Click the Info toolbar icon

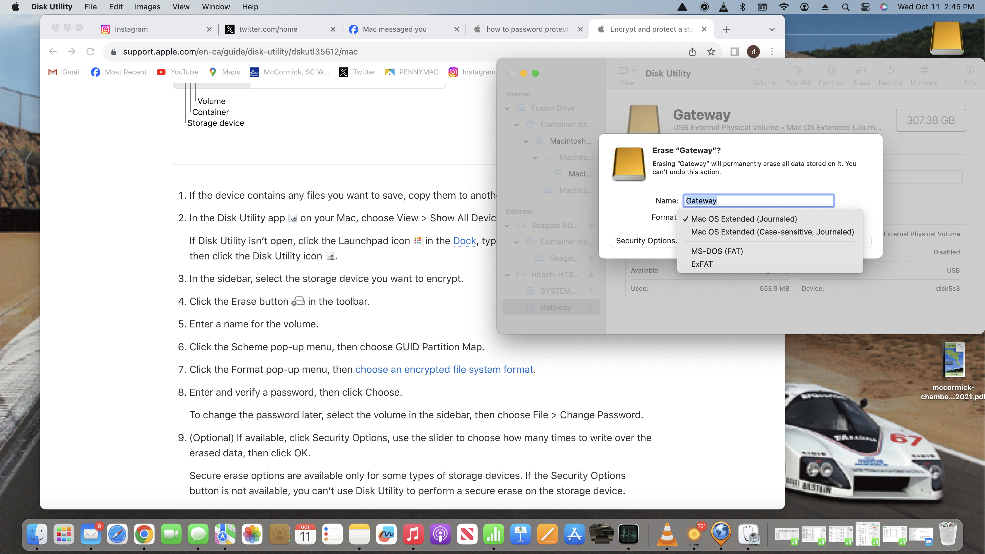(970, 70)
